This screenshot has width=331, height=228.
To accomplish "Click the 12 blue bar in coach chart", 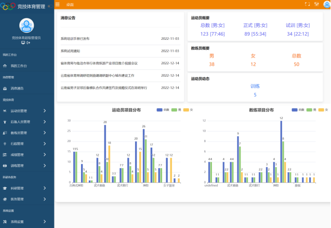I will tap(281, 152).
